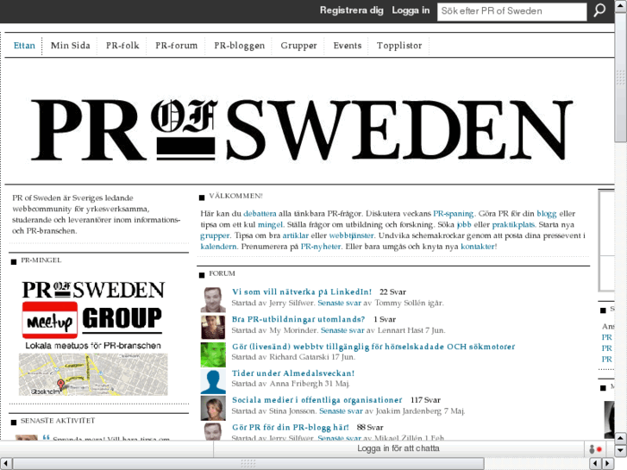Click '117 Svar' count text

[x=425, y=400]
